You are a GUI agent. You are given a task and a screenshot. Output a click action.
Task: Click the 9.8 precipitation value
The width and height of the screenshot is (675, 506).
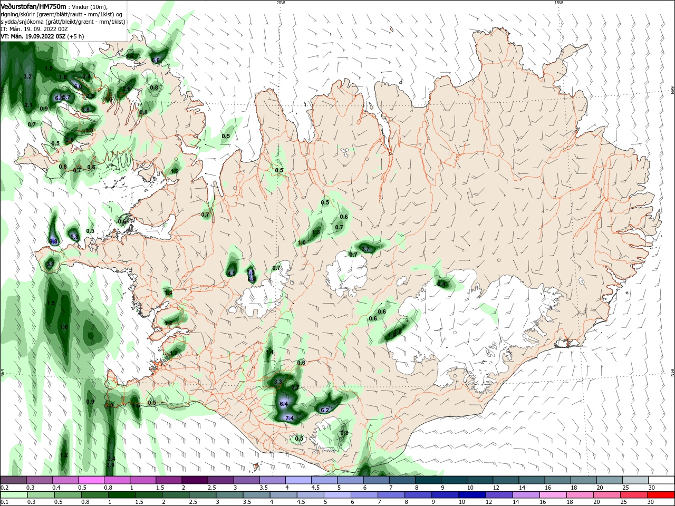click(53, 241)
